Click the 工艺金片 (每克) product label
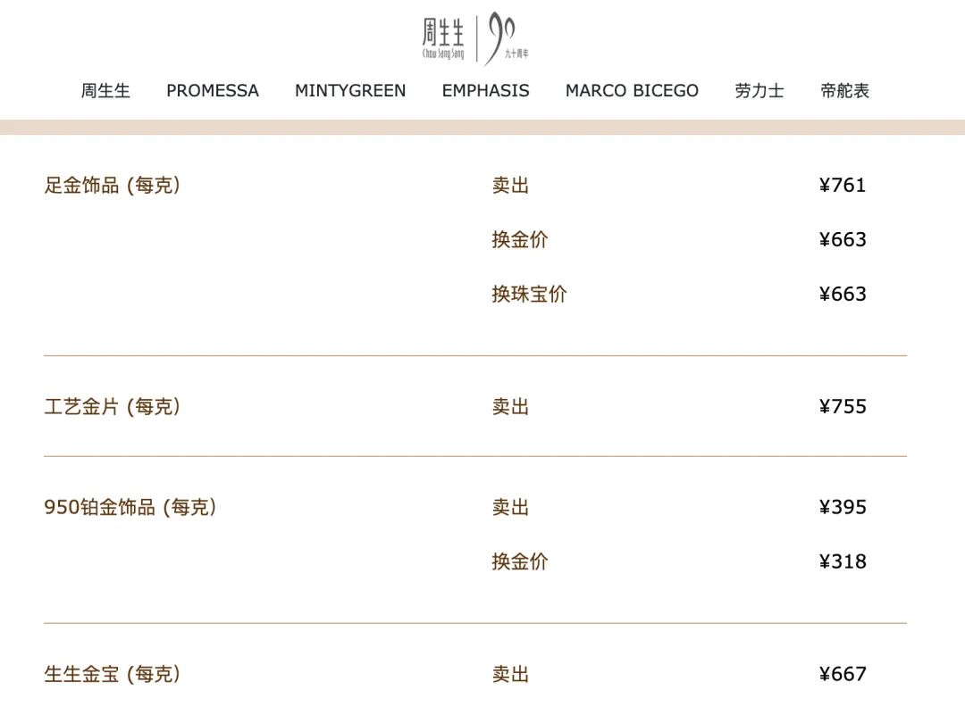 pos(113,406)
